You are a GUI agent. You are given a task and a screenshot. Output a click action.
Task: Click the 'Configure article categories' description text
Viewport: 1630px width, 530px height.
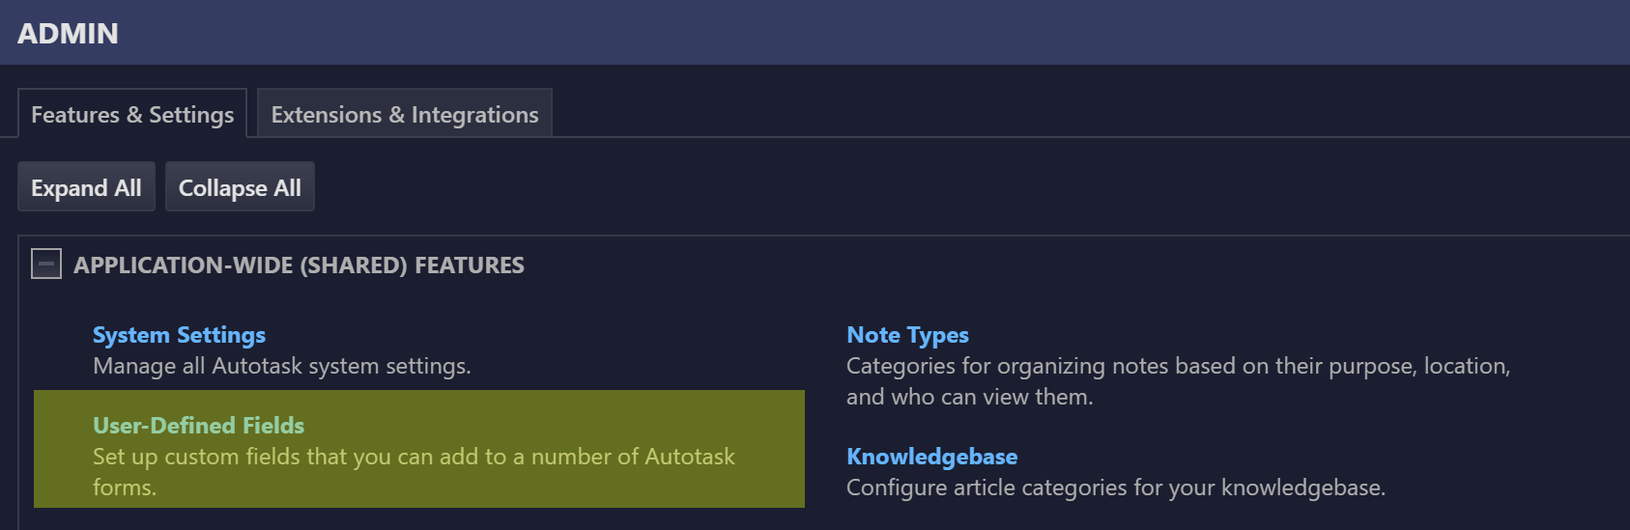click(1116, 488)
